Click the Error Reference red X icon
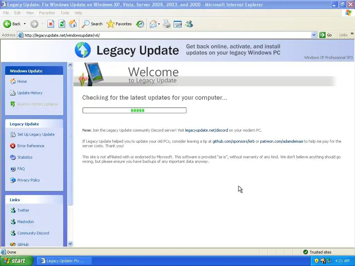The height and width of the screenshot is (266, 355). click(x=13, y=146)
